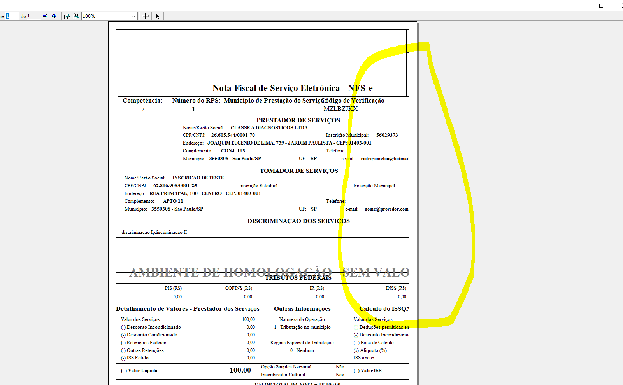Screen dimensions: 623x385
Task: Click 'TOMADOR DE SERVIÇOS' section heading
Action: (x=299, y=171)
